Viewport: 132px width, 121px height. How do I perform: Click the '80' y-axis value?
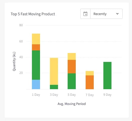click(21, 25)
